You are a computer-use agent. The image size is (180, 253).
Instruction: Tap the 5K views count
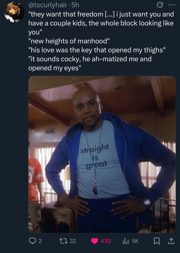coord(135,241)
